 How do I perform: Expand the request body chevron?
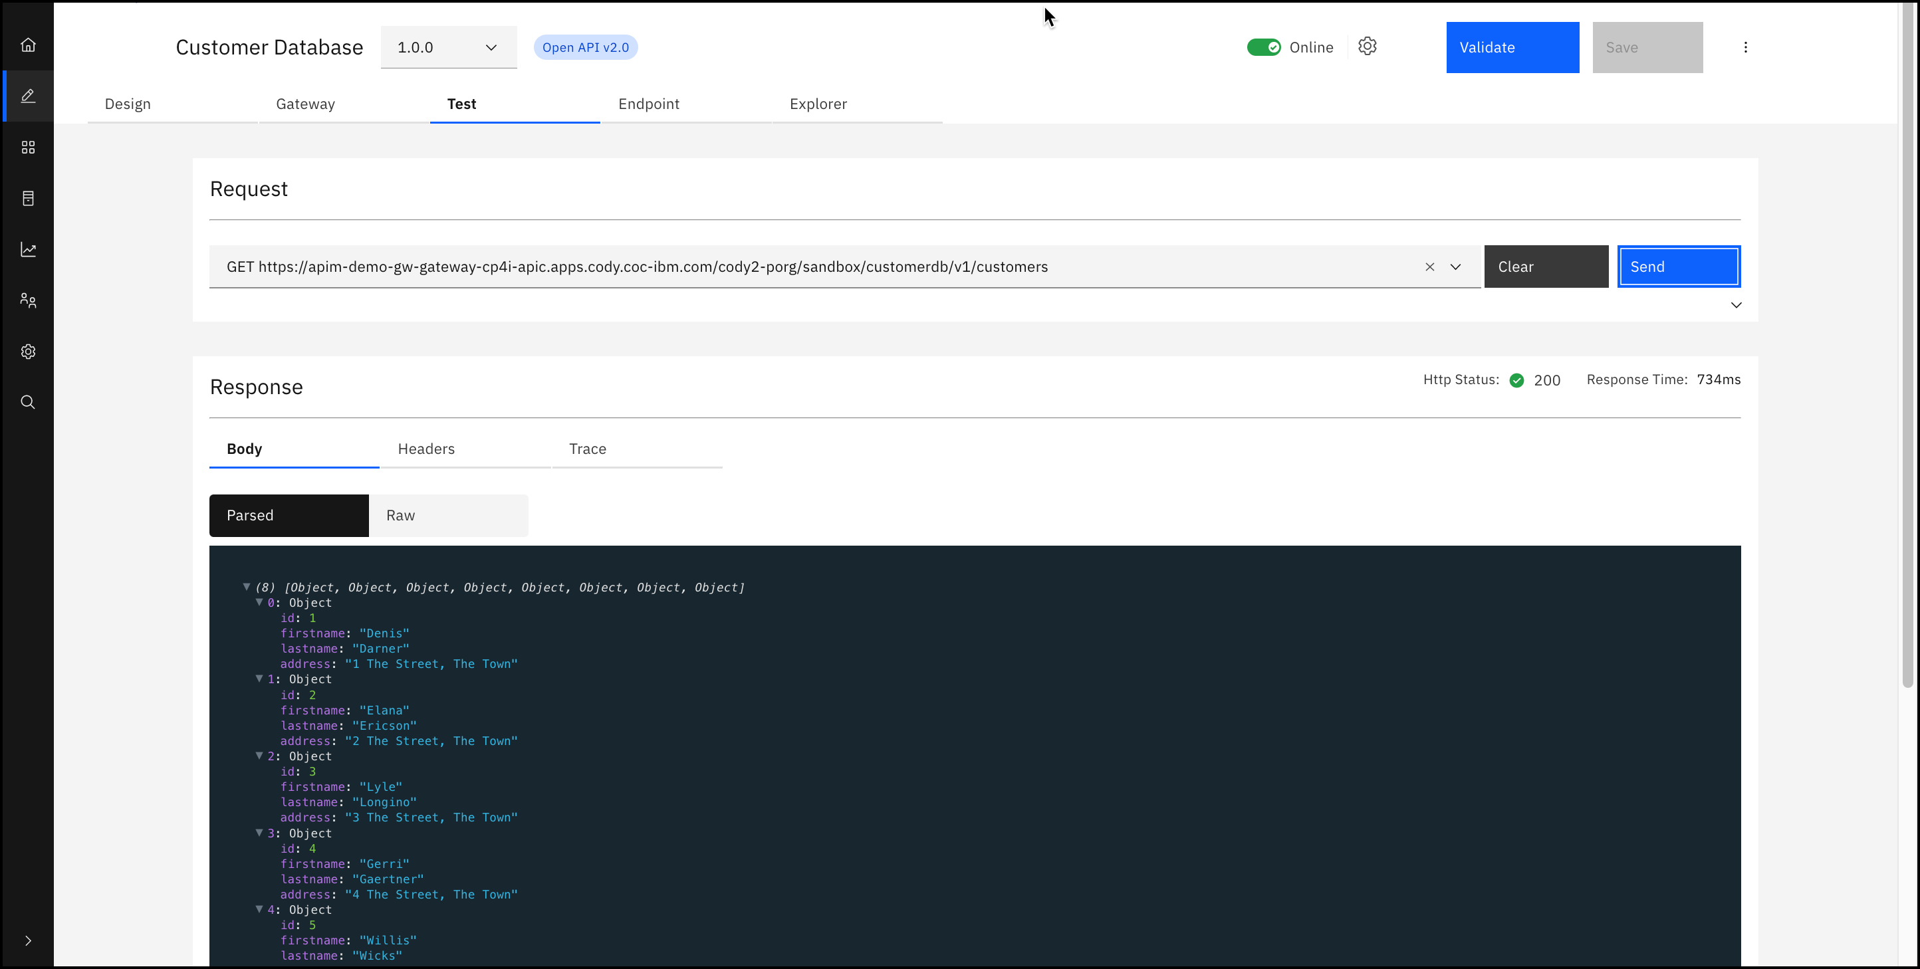1736,305
